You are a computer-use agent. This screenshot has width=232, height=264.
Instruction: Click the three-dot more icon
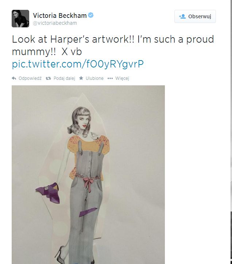coord(110,78)
